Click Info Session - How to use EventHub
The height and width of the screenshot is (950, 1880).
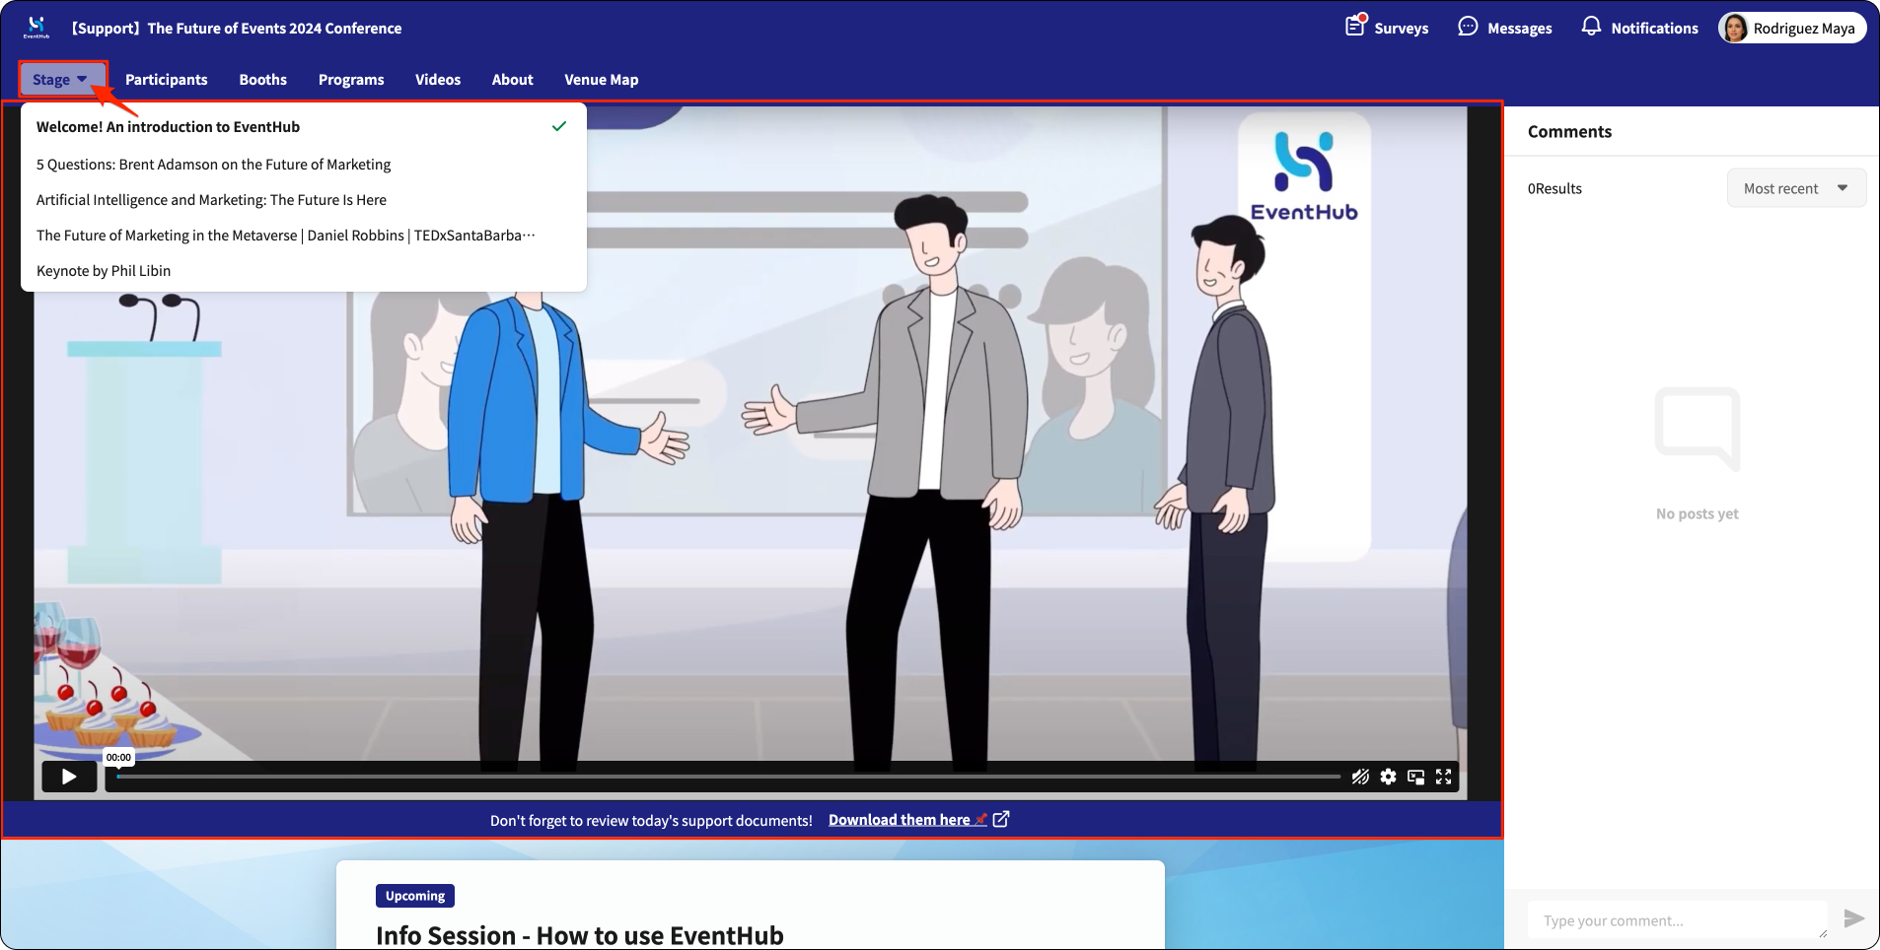pos(579,934)
